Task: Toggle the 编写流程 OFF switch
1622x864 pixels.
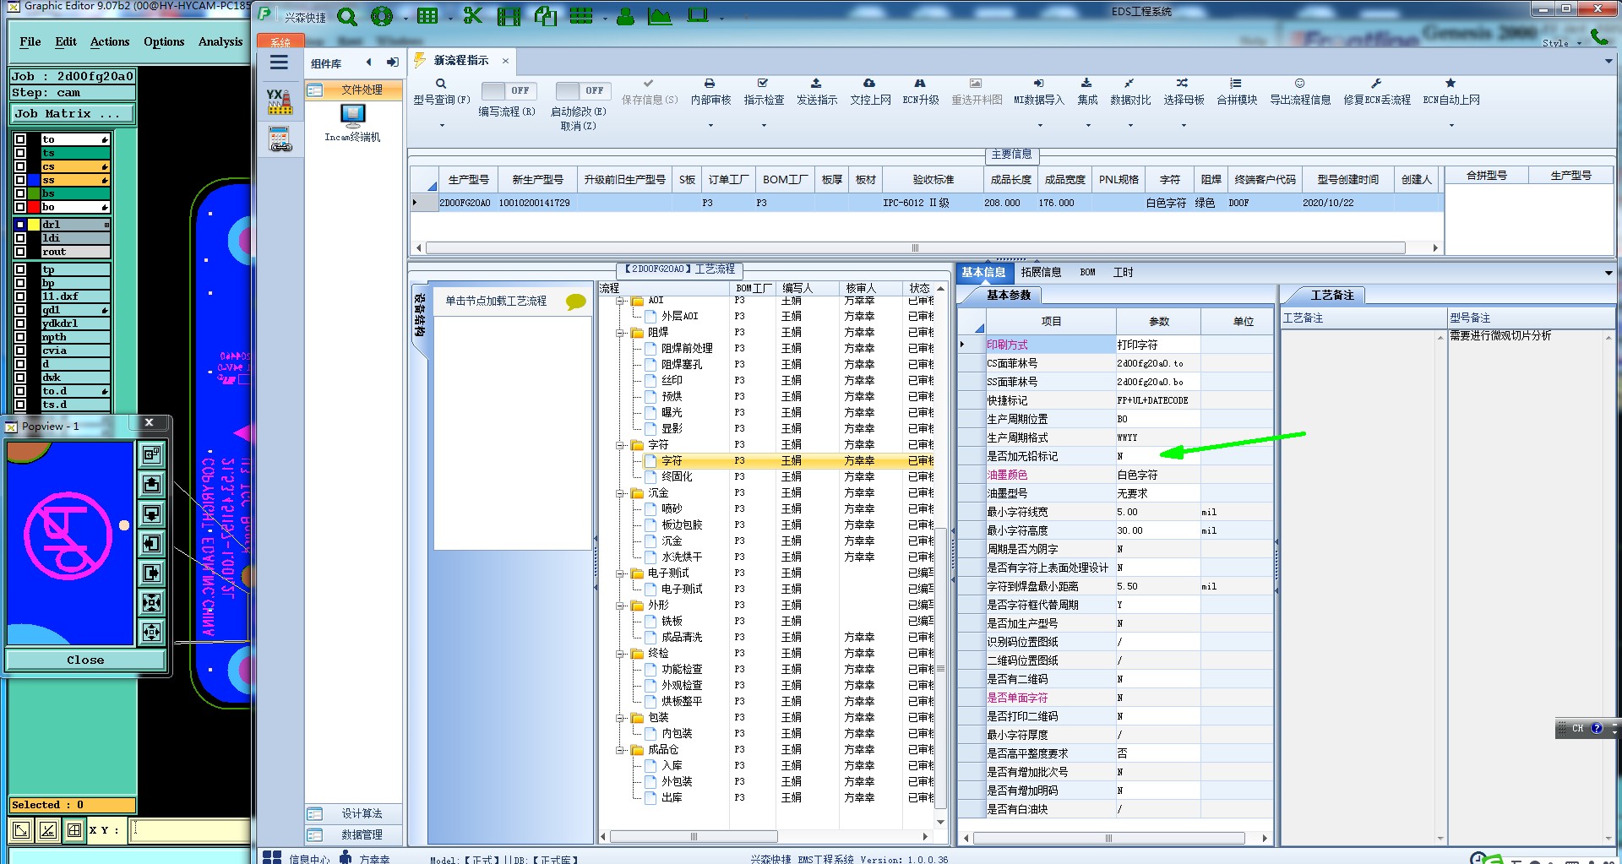Action: tap(507, 90)
